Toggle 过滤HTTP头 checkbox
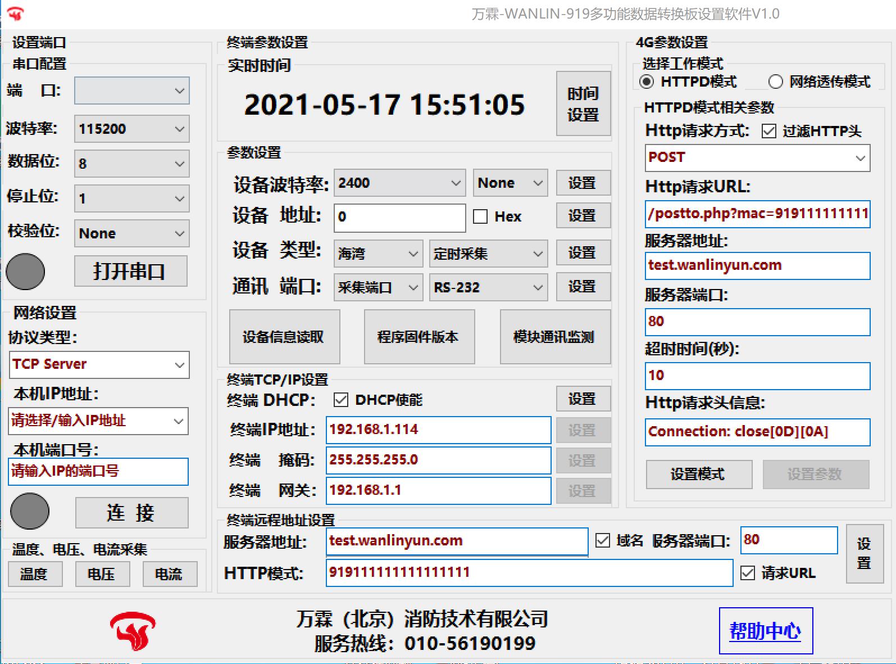This screenshot has width=896, height=664. click(x=769, y=131)
